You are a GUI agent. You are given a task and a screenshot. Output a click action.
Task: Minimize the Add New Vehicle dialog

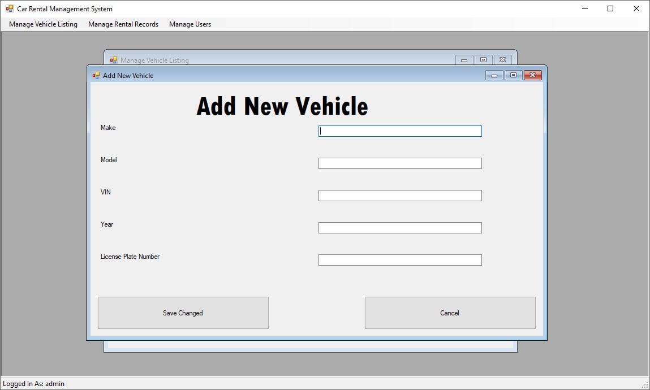494,75
